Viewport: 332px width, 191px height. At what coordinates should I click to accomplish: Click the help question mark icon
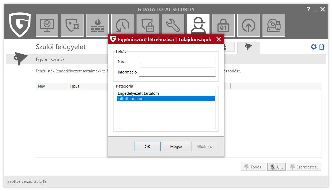[x=308, y=10]
